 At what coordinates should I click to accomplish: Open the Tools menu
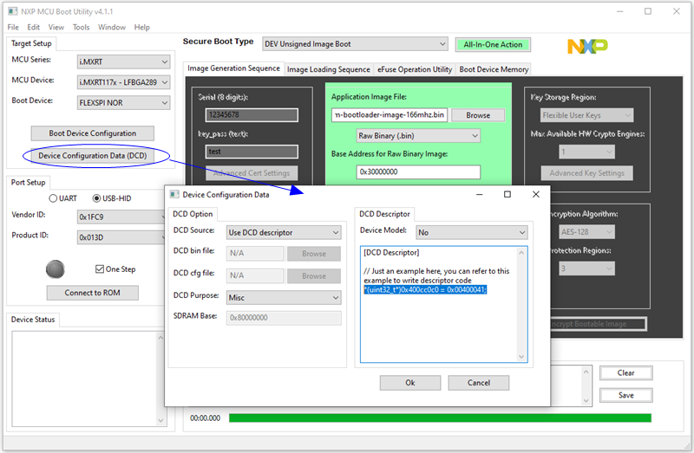81,28
